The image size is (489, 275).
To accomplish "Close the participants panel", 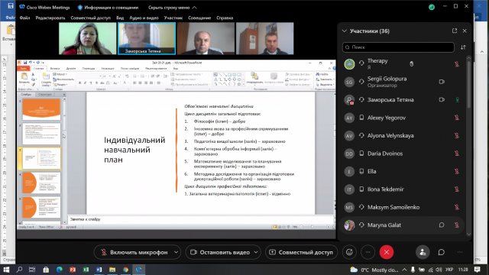I will pyautogui.click(x=465, y=31).
